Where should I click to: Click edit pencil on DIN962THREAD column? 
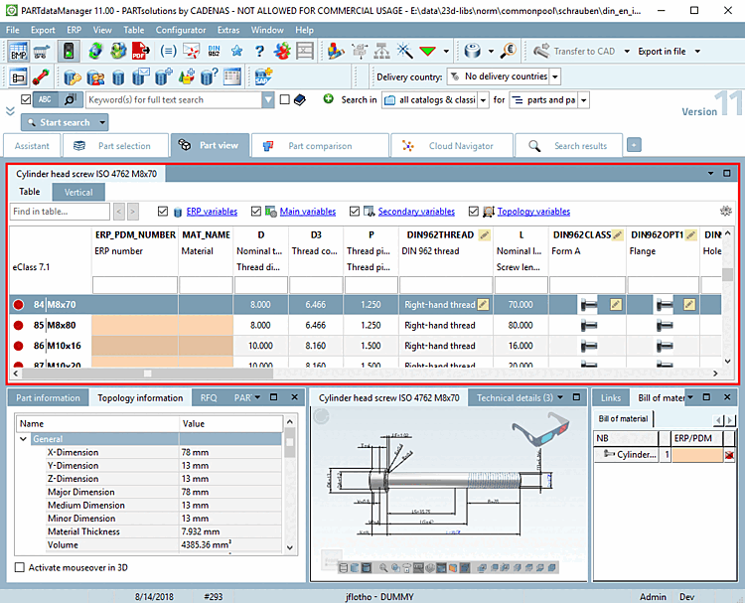coord(484,235)
